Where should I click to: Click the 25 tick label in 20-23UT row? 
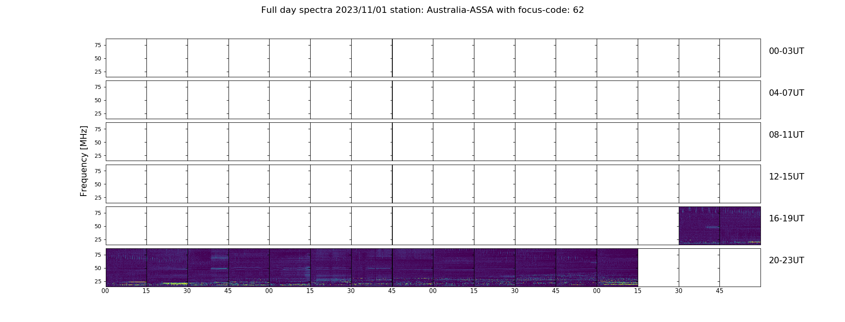tap(98, 281)
